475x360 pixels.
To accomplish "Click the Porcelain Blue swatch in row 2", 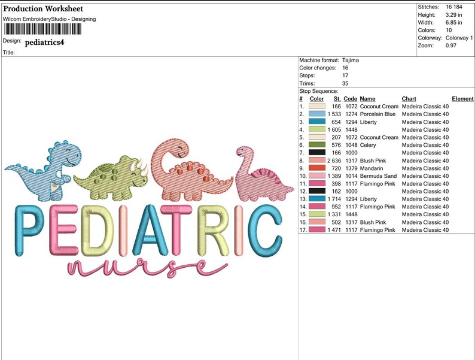I will tap(317, 114).
